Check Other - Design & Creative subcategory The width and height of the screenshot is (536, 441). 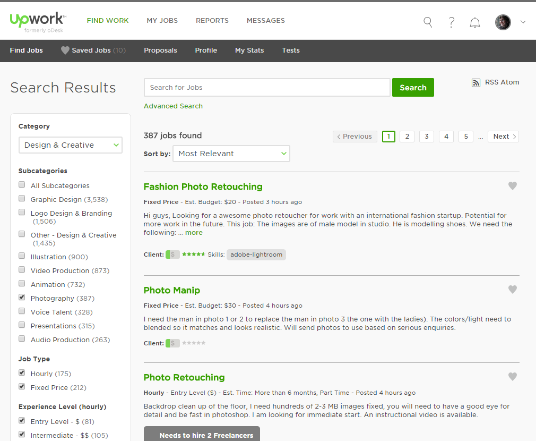point(22,234)
